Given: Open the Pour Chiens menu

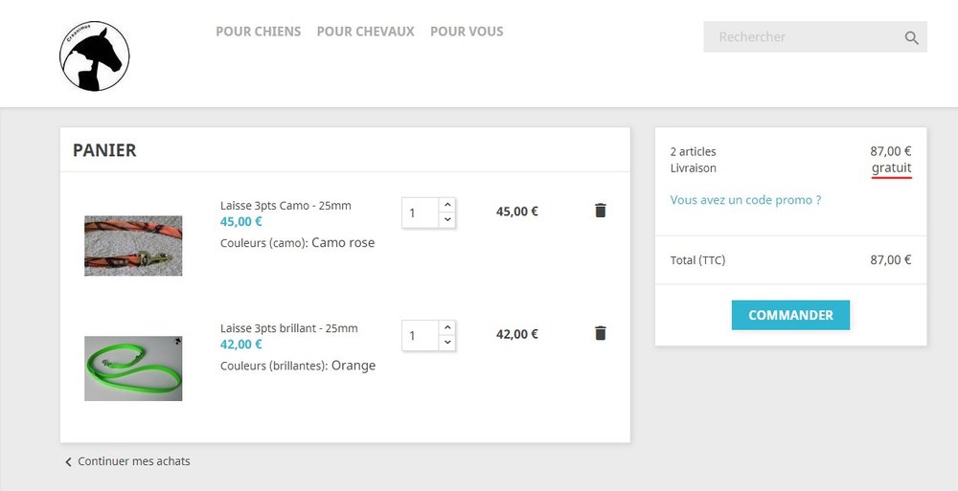Looking at the screenshot, I should [258, 32].
